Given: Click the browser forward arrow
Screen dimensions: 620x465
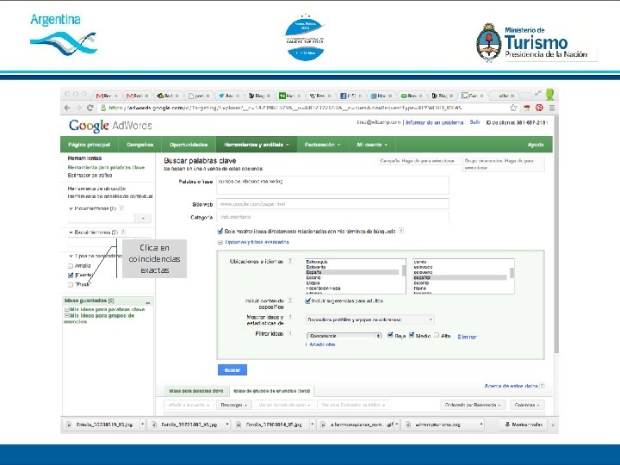Looking at the screenshot, I should pos(78,108).
